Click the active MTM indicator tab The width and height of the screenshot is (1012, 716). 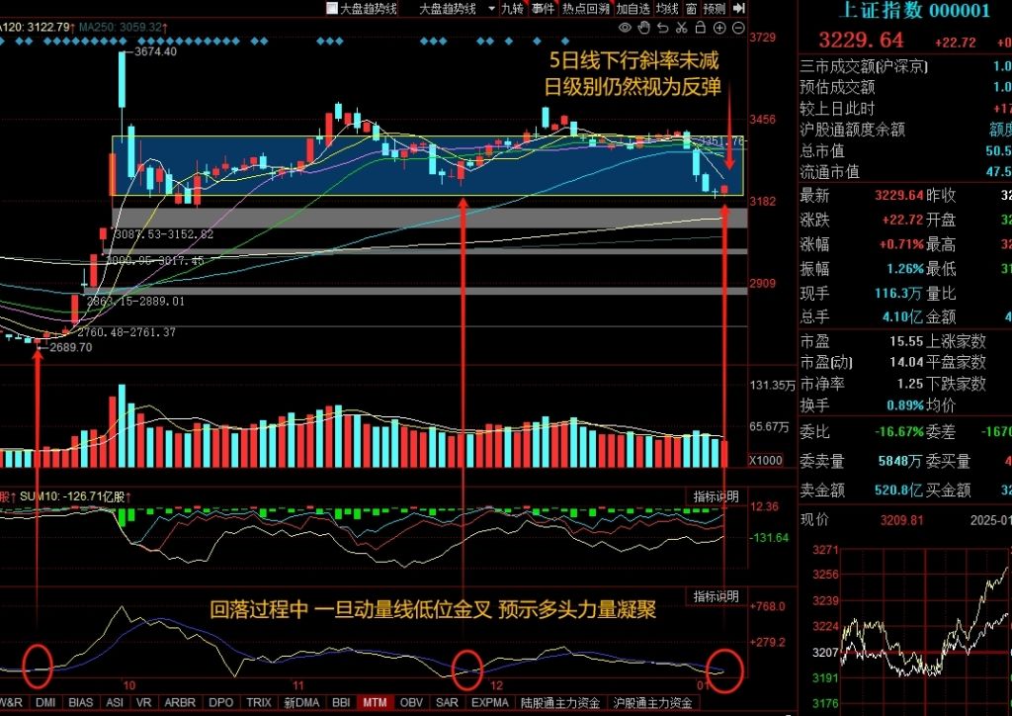[x=375, y=702]
